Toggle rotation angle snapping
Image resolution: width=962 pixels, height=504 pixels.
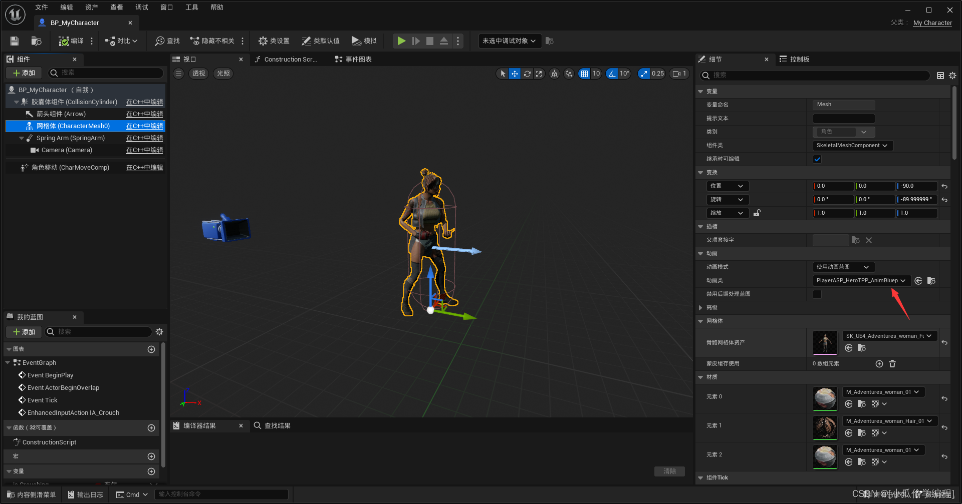click(x=612, y=74)
